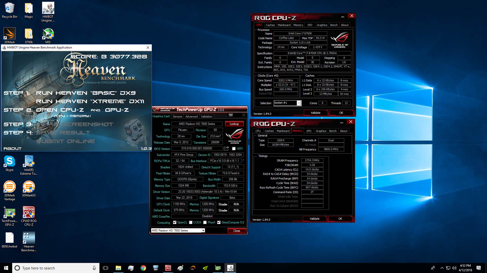Click the taskbar microphone search icon

(94, 268)
